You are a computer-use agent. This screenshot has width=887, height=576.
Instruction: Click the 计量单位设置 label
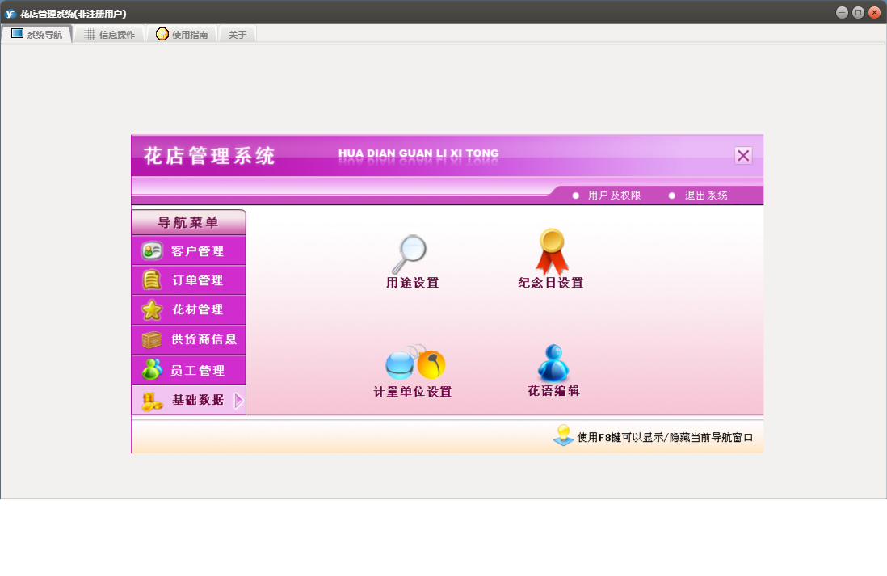pyautogui.click(x=413, y=392)
